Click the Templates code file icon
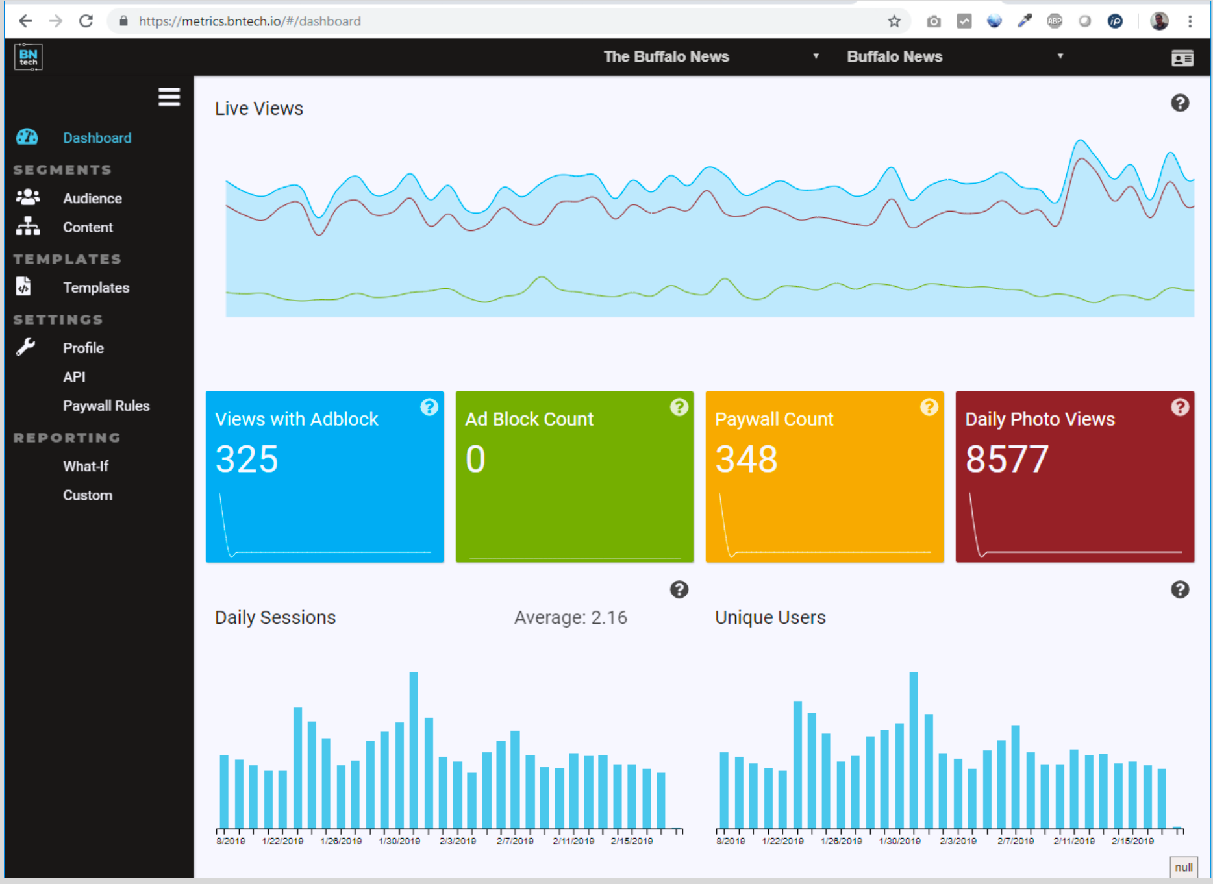Screen dimensions: 1213x884 pyautogui.click(x=23, y=287)
